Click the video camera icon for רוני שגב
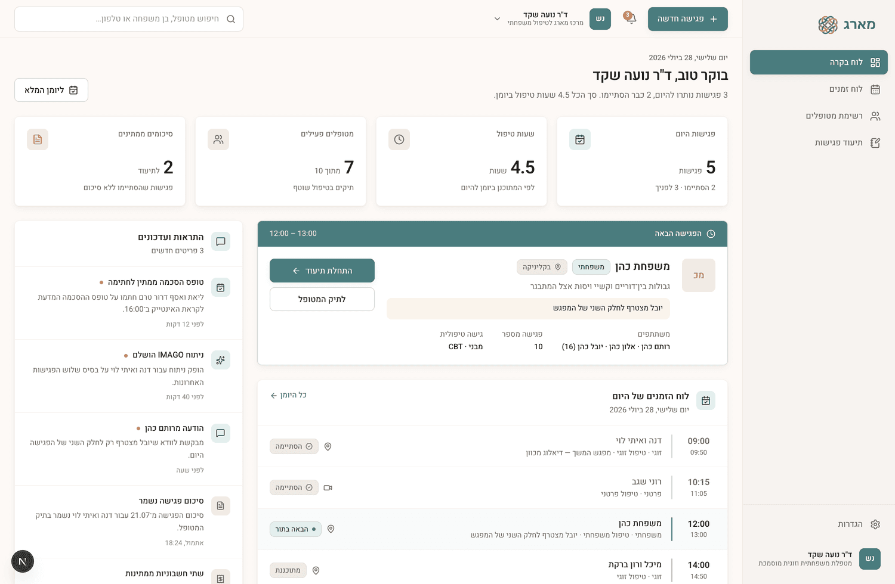Image resolution: width=895 pixels, height=584 pixels. click(328, 487)
